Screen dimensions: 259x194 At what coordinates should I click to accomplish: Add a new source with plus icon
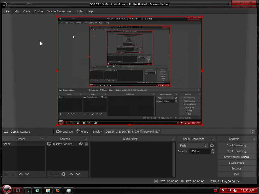coord(50,174)
